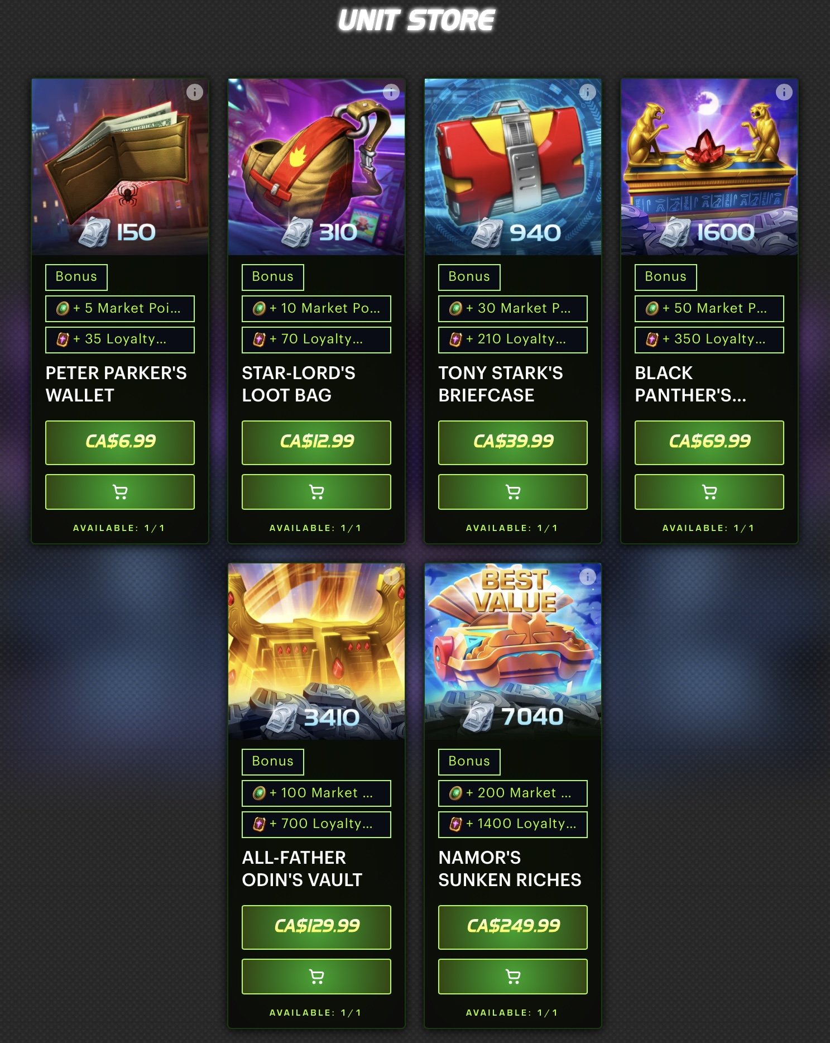Image resolution: width=830 pixels, height=1043 pixels.
Task: Add Namor's Sunken Riches to cart
Action: click(513, 977)
